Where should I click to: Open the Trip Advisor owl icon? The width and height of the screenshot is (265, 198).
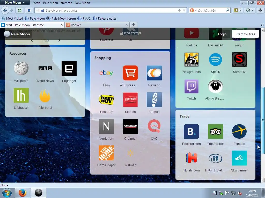tap(216, 131)
